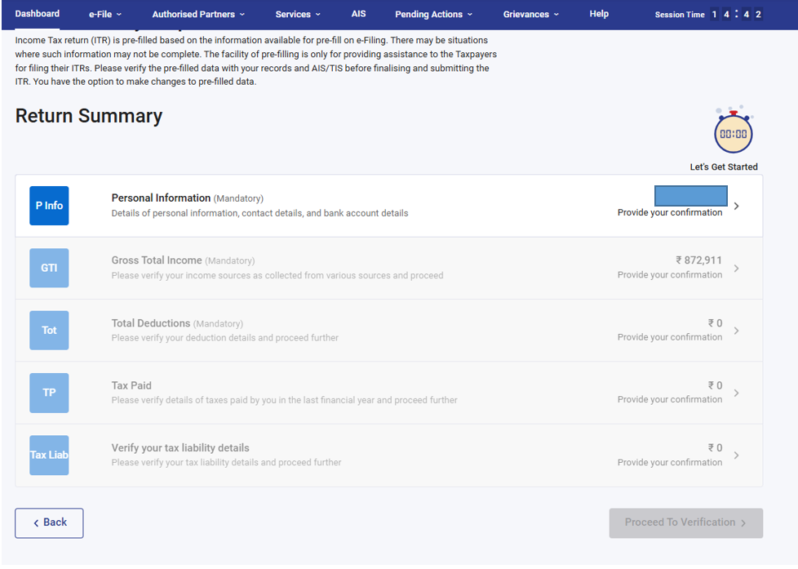Click the Back button
798x569 pixels.
tap(49, 522)
